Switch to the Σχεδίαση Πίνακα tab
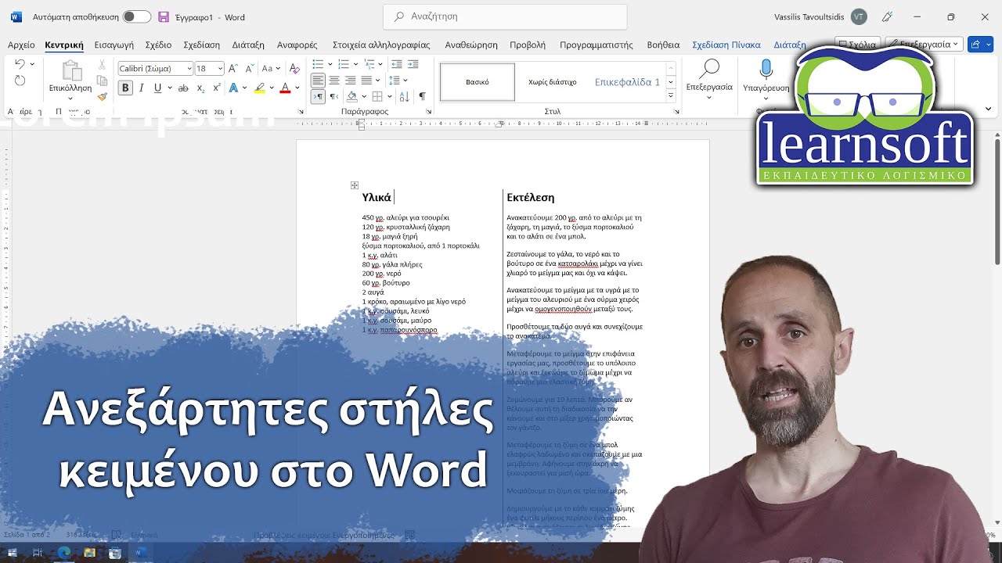The image size is (1002, 563). tap(726, 45)
